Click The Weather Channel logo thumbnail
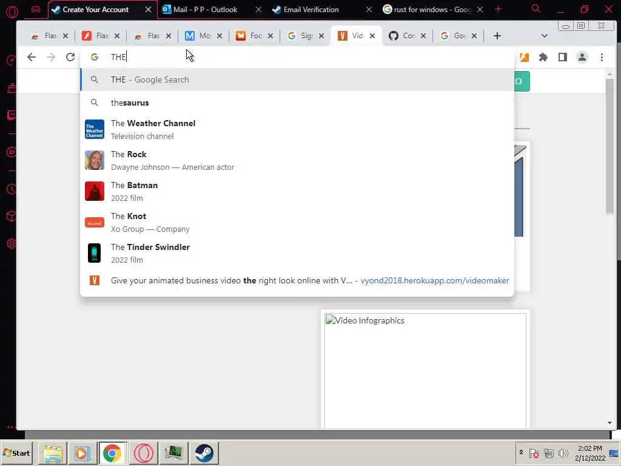The height and width of the screenshot is (466, 621). point(94,129)
